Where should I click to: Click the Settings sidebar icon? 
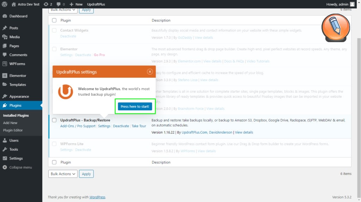coord(5,158)
